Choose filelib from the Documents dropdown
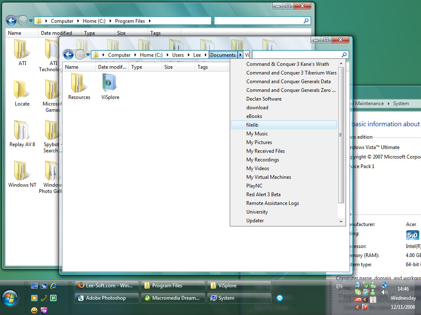This screenshot has height=315, width=421. point(284,125)
